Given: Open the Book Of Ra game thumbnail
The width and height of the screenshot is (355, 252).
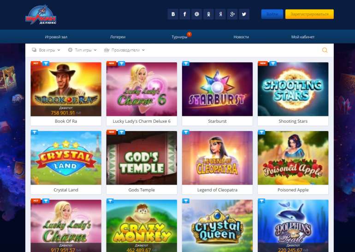Looking at the screenshot, I should click(x=66, y=89).
